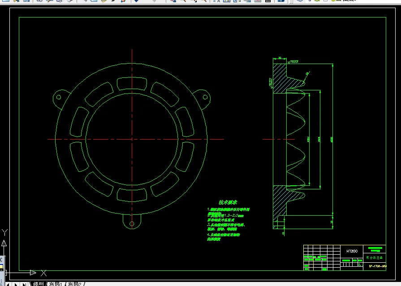Select the top curved slot on vertical centerline
The width and height of the screenshot is (401, 286).
tap(132, 84)
